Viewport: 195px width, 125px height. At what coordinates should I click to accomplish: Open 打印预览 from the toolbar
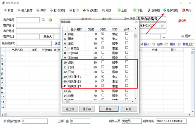coord(58,10)
